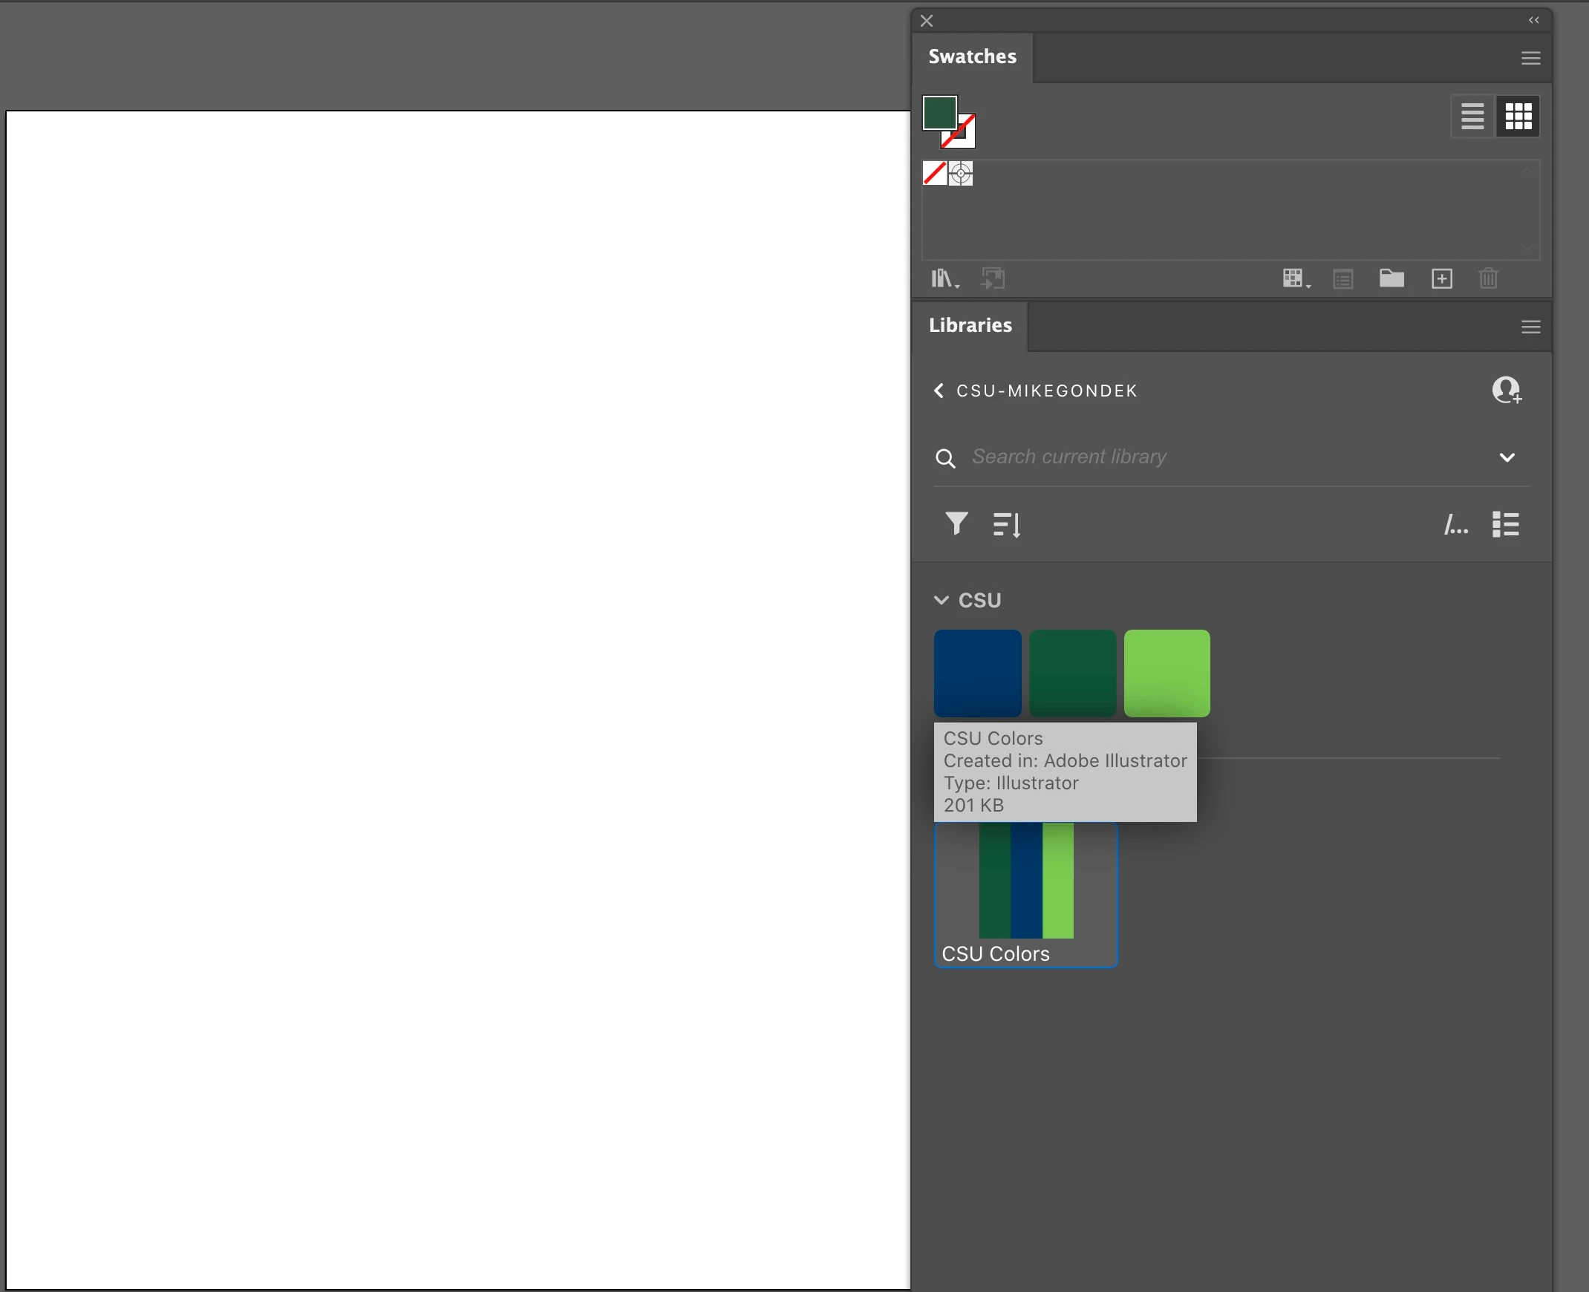Open Show Swatch Kinds menu icon
Viewport: 1589px width, 1292px height.
pos(1296,279)
